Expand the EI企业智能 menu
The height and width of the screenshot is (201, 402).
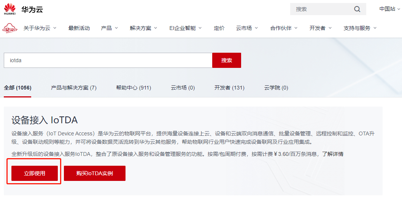[185, 28]
